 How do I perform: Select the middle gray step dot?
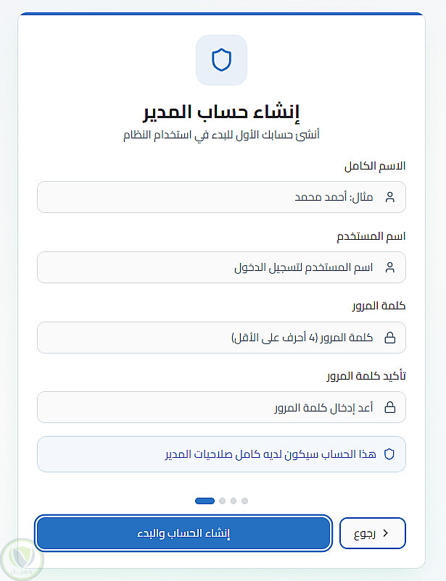234,501
